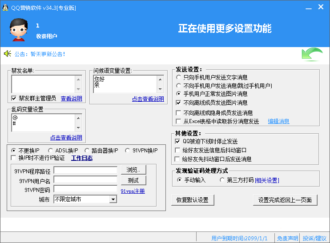The image size is (330, 243).
Task: Click the 正在使用更多设置功能 heading
Action: pyautogui.click(x=225, y=28)
